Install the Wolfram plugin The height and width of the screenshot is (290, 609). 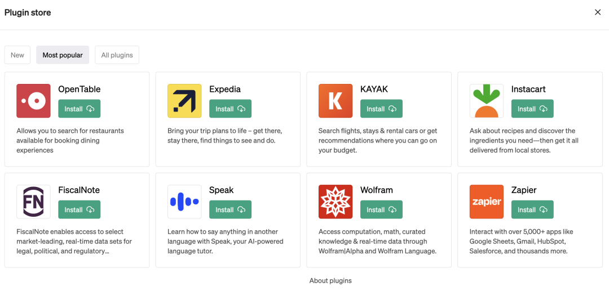coord(381,209)
